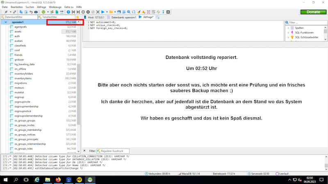Image resolution: width=328 pixels, height=184 pixels.
Task: Run the query with the blue play button
Action: pos(102,12)
